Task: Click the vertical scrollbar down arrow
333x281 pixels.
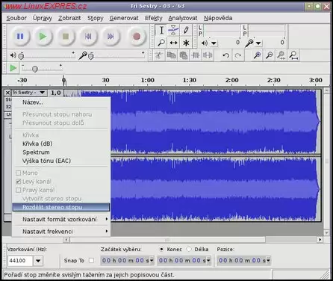Action: [x=327, y=232]
